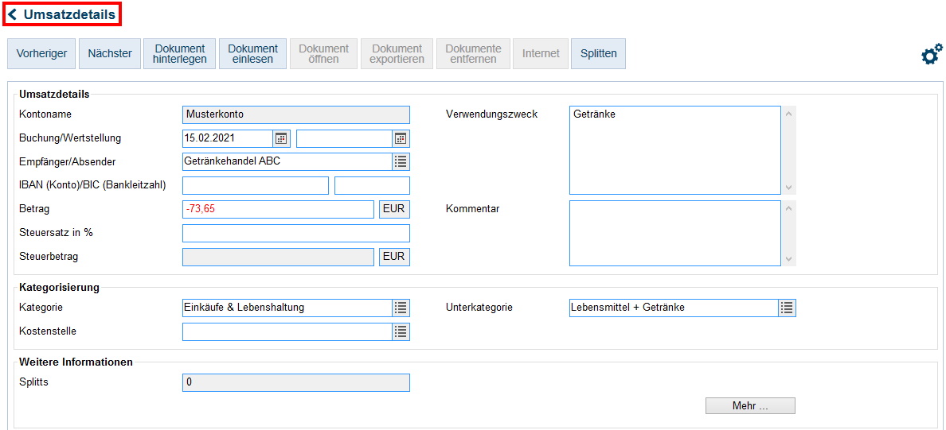Click the back arrow beside Umsatzdetails
This screenshot has width=946, height=430.
(13, 14)
